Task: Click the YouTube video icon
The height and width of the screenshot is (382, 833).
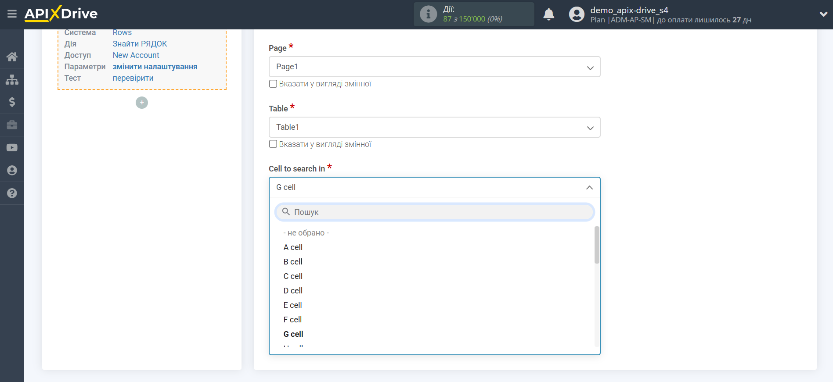Action: [12, 148]
